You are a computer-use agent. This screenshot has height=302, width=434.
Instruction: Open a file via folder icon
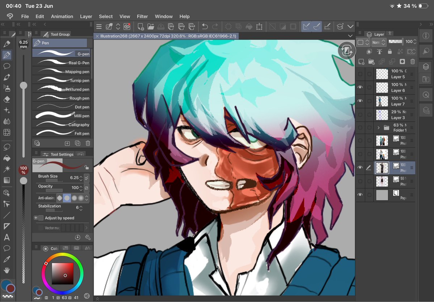(x=151, y=26)
